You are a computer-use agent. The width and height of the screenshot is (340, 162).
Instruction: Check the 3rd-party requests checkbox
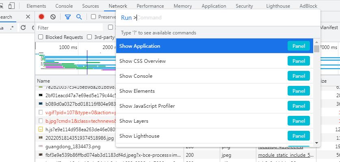89,37
